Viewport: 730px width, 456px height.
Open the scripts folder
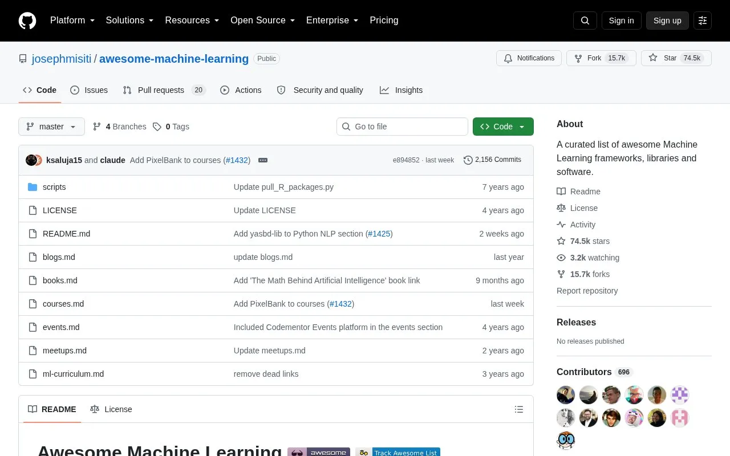(x=54, y=187)
